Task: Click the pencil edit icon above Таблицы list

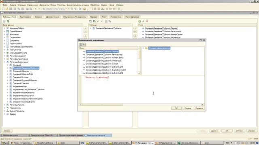Action: (x=98, y=21)
